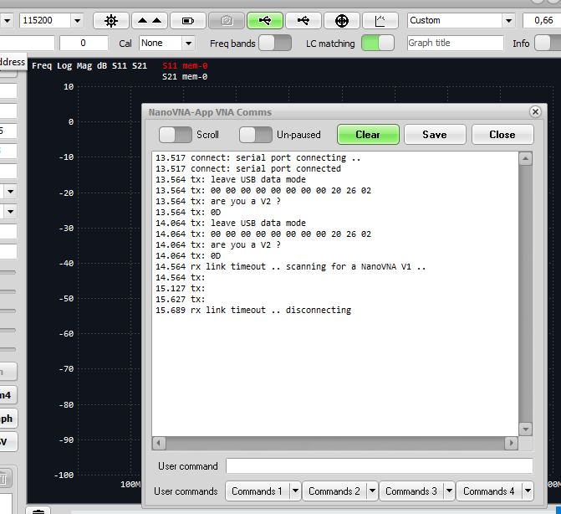Click the second USB toolbar icon
Viewport: 561px width, 514px height.
[303, 21]
